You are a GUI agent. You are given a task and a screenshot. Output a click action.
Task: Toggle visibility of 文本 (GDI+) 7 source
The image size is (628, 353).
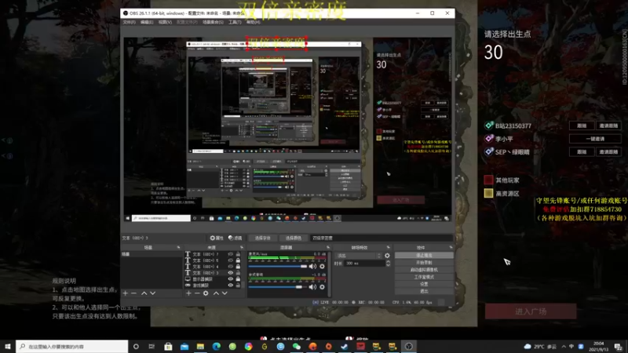coord(230,254)
